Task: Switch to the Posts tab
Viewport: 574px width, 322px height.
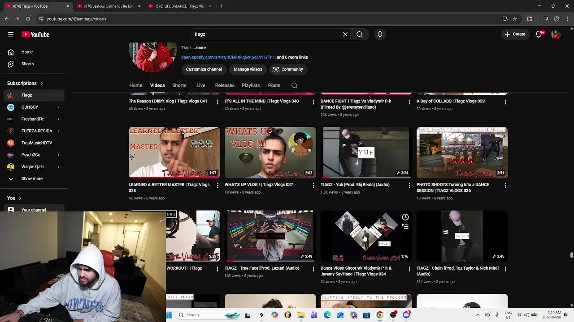Action: pos(274,85)
